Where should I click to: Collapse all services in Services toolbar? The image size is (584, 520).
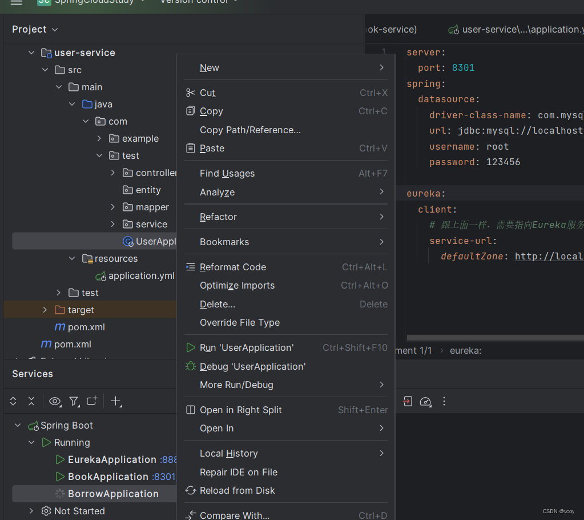coord(31,401)
